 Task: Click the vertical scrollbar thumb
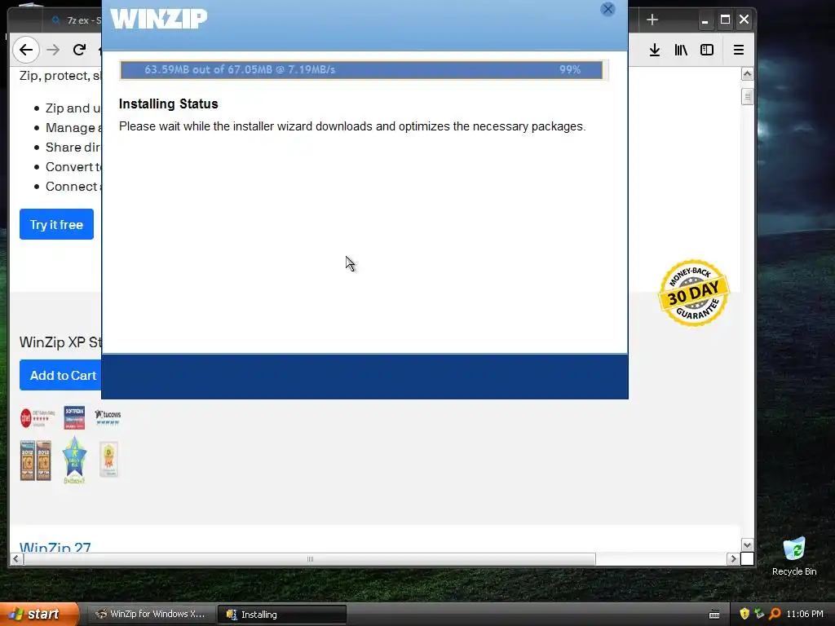point(747,97)
